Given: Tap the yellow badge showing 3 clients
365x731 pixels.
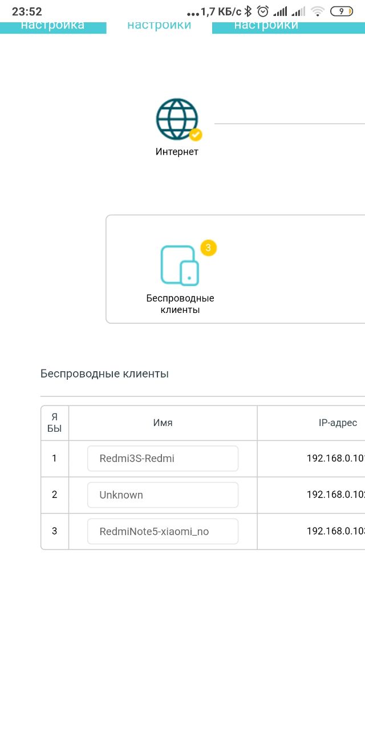Looking at the screenshot, I should [209, 248].
